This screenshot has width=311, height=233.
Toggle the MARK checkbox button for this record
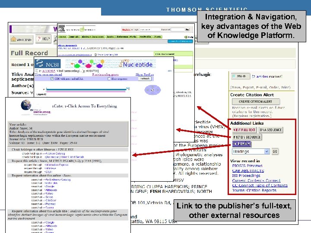[241, 76]
